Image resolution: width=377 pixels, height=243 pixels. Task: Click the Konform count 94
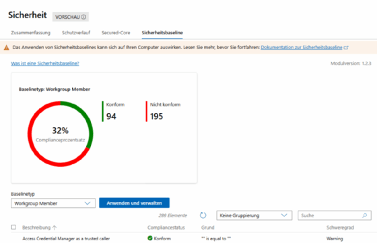(x=111, y=116)
